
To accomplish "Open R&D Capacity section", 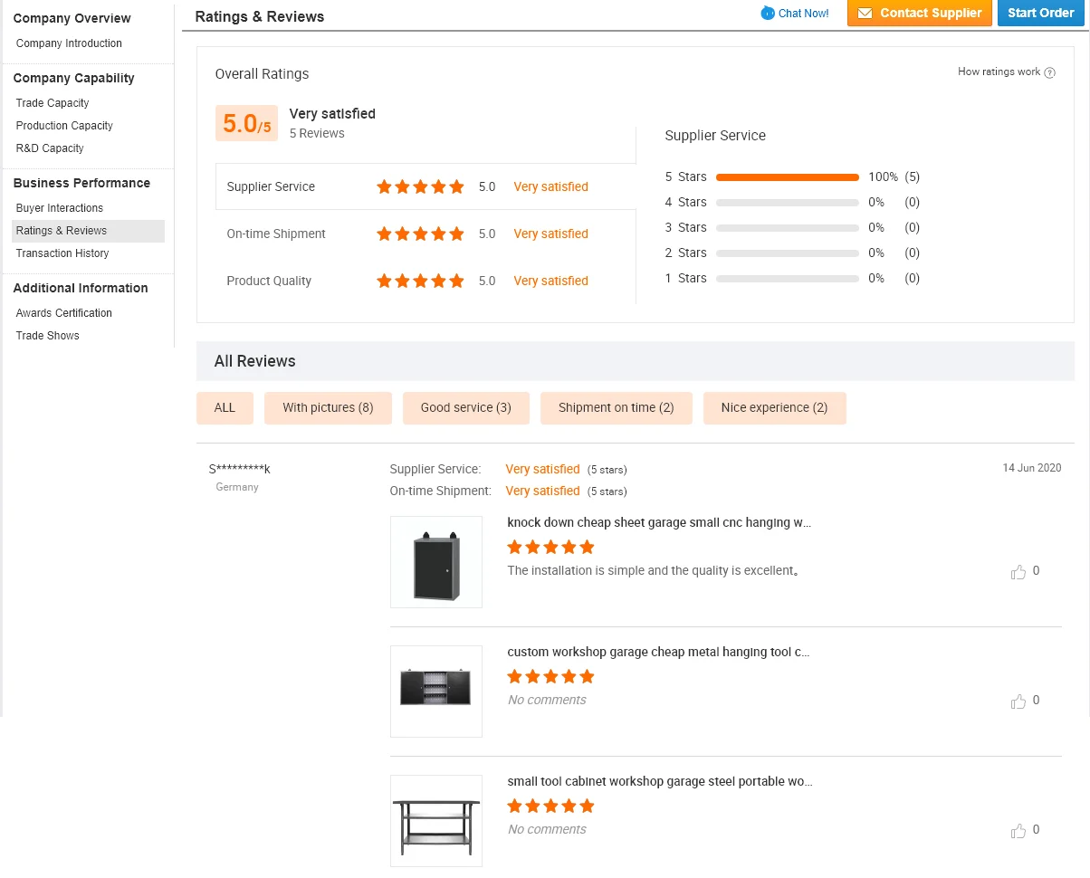I will (x=50, y=148).
